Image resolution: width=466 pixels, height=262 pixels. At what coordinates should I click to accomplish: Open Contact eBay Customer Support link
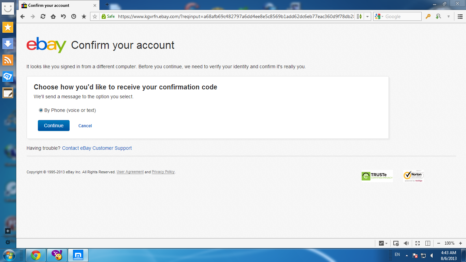(x=97, y=148)
